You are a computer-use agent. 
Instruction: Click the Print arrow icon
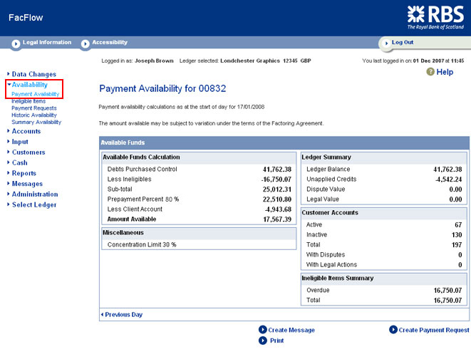[263, 340]
